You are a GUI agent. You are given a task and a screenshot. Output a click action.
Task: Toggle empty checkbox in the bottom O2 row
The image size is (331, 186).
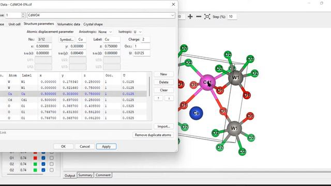pos(52,170)
